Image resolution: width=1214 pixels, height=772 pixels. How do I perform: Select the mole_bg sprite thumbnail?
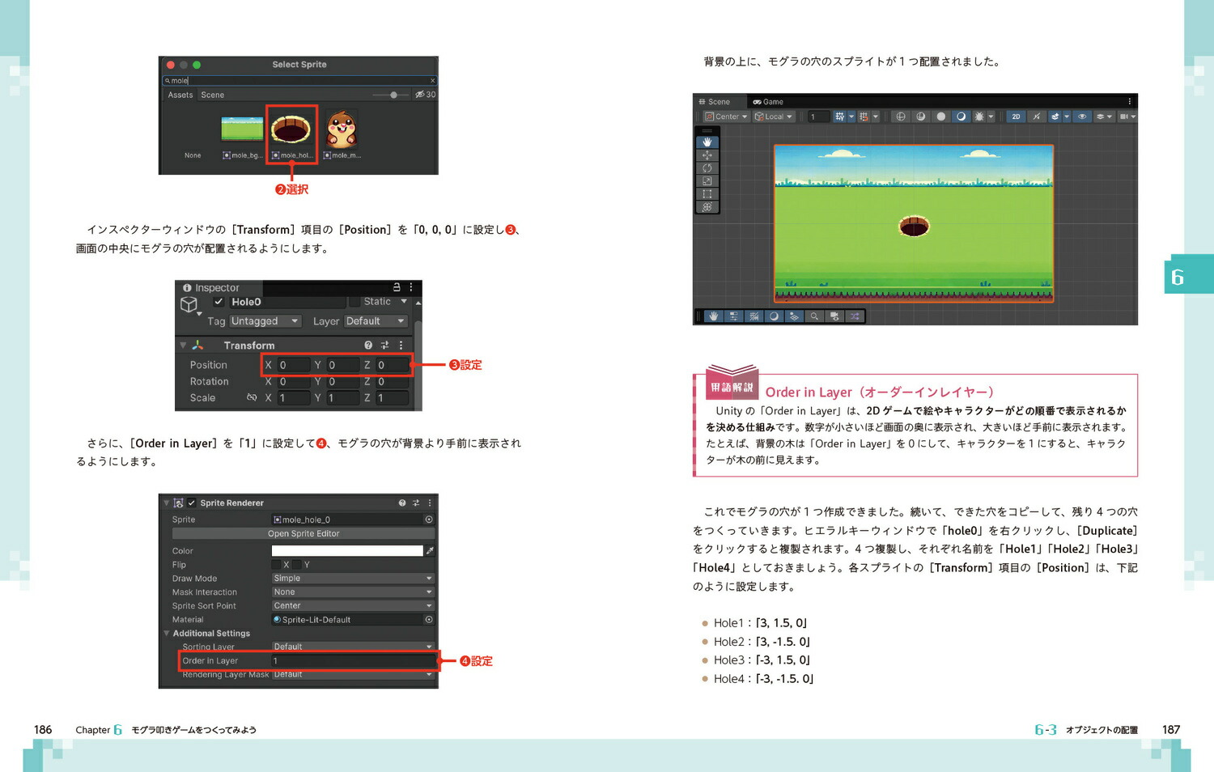242,128
